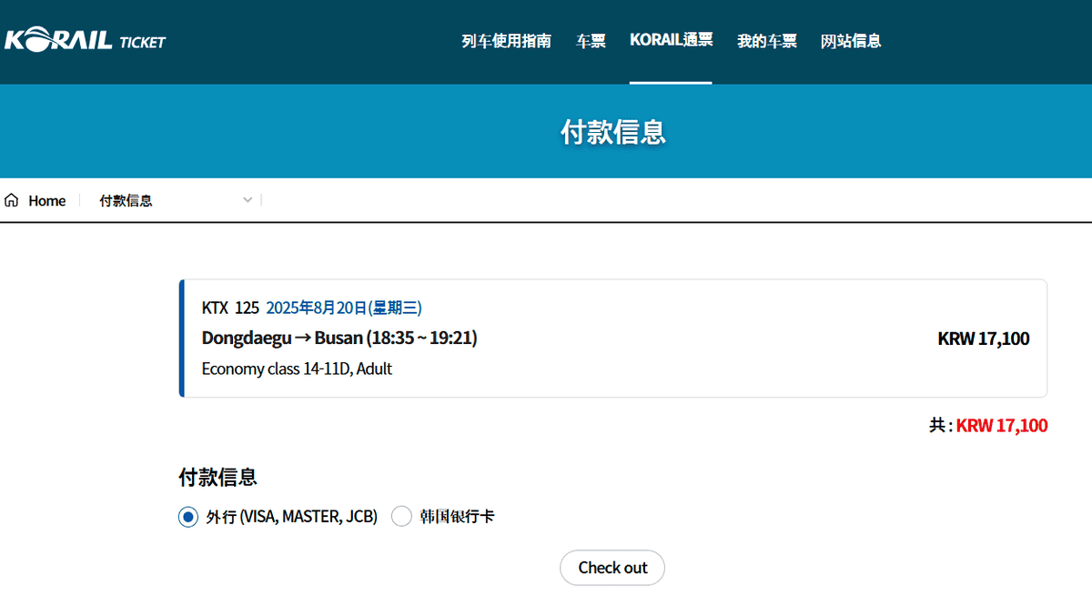Click the Dongdaegu → Busan route text
The width and height of the screenshot is (1092, 596).
[339, 338]
